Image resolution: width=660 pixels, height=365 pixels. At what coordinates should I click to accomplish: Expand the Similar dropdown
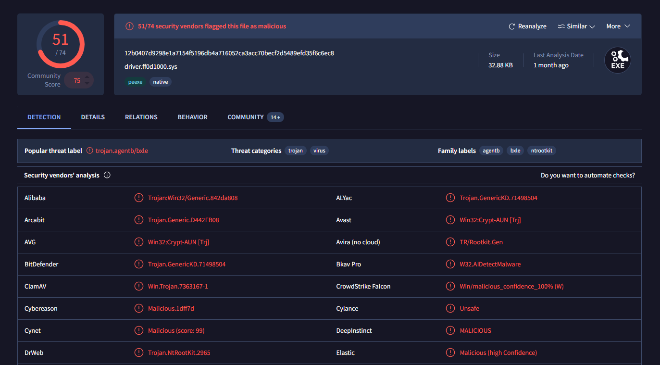pos(576,26)
